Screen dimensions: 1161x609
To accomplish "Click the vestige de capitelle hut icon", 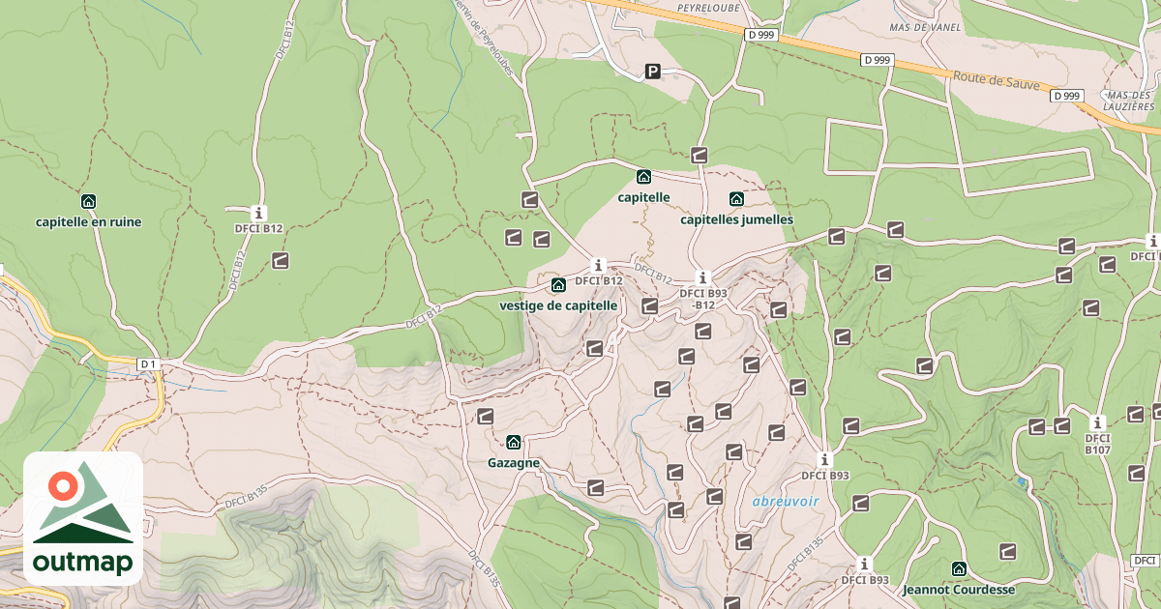I will [558, 285].
